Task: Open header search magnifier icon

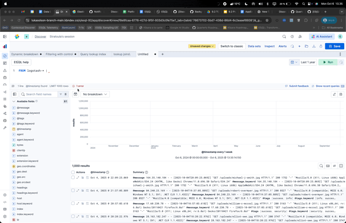Action: (284, 37)
